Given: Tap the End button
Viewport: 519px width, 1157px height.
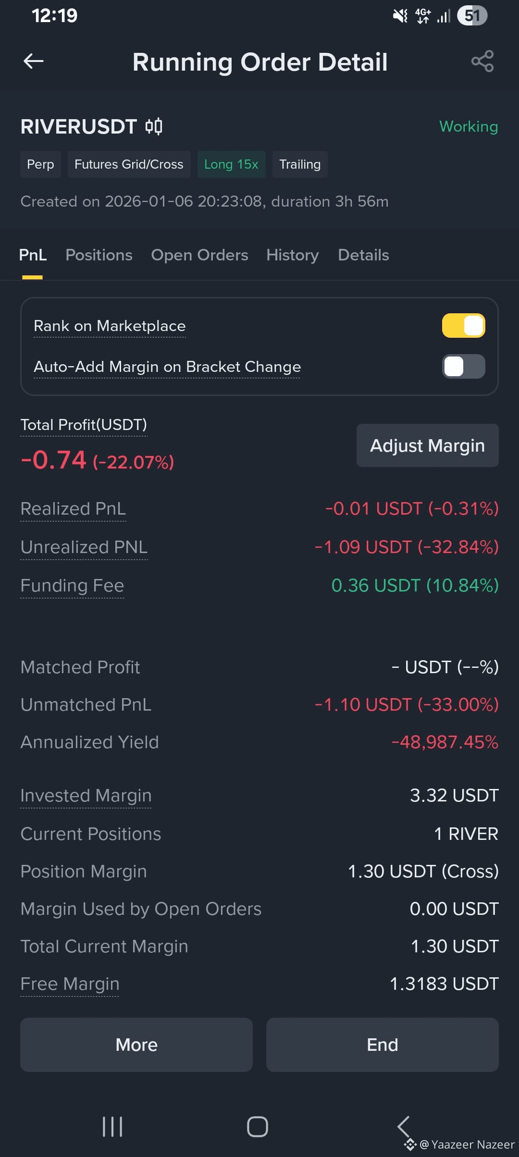Looking at the screenshot, I should click(x=383, y=1045).
